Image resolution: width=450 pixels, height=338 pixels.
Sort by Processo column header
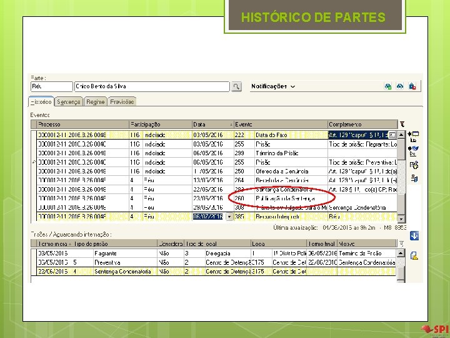[83, 125]
